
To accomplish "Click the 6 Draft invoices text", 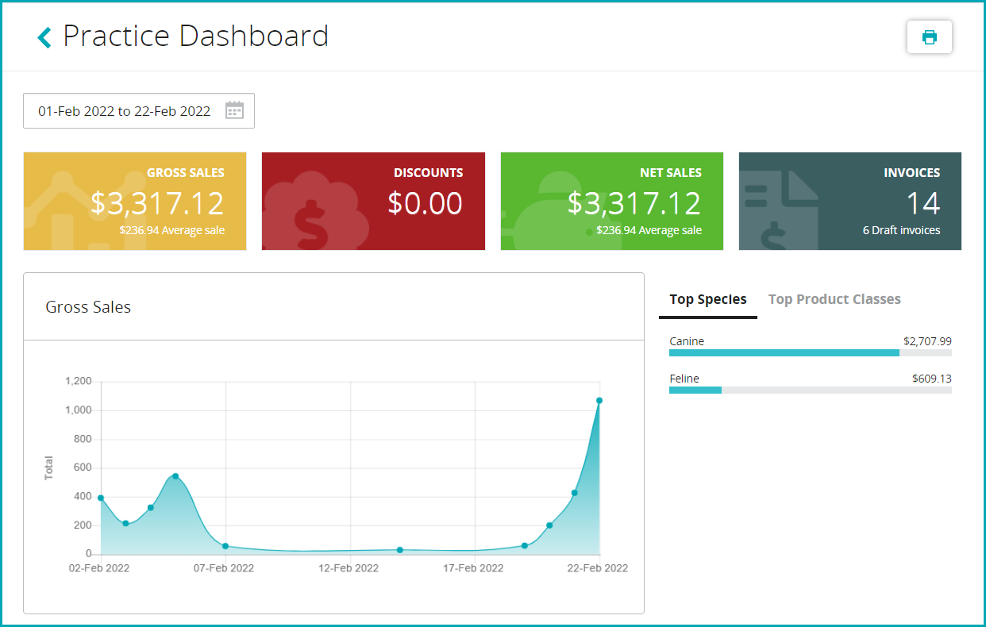I will pyautogui.click(x=901, y=230).
